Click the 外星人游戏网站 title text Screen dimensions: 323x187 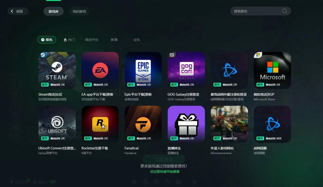(222, 148)
